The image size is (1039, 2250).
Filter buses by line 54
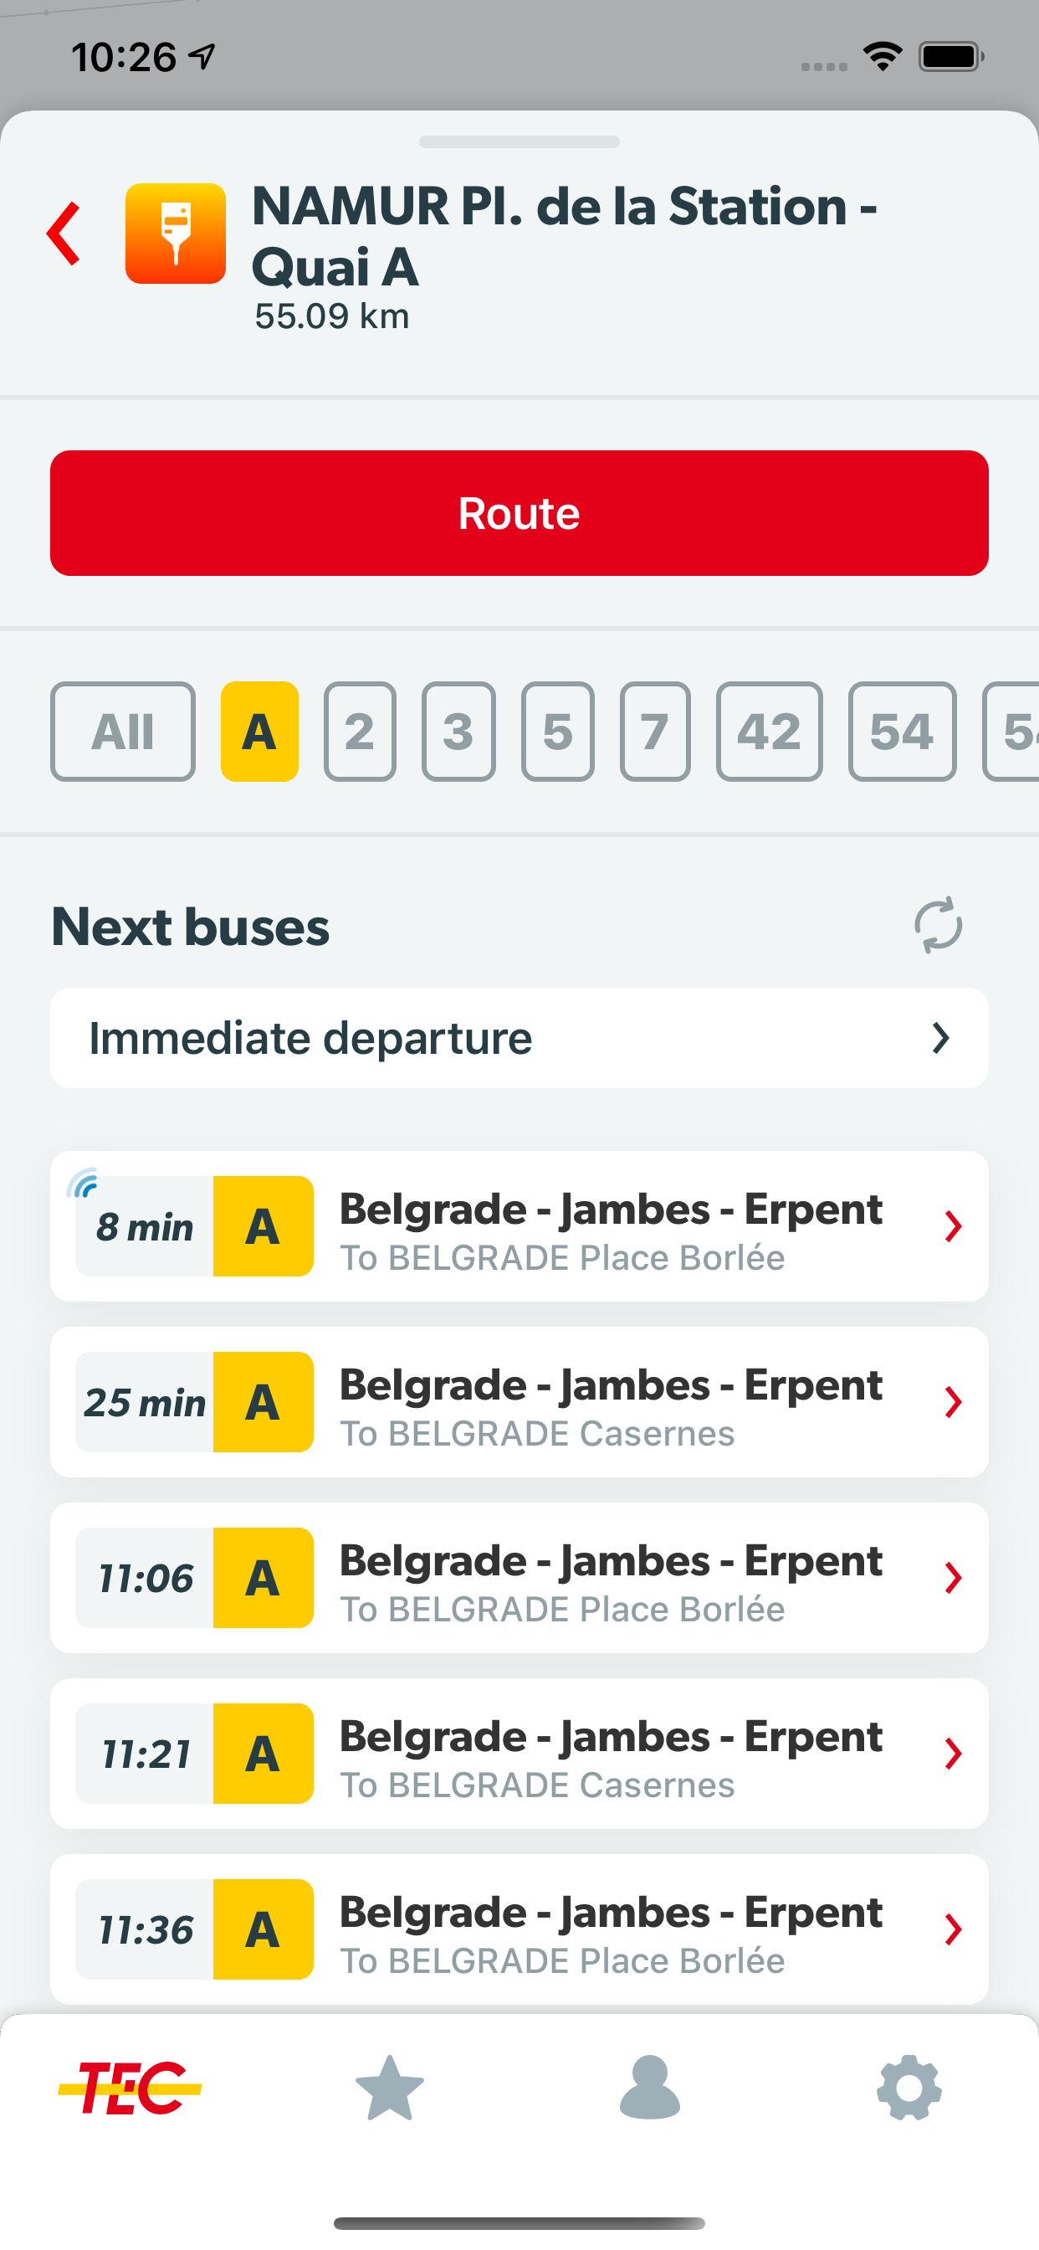902,731
